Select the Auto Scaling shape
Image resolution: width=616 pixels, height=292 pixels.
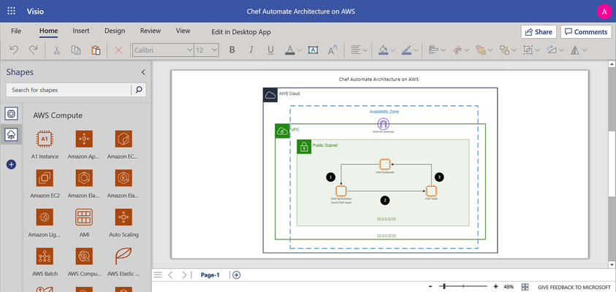[x=123, y=223]
